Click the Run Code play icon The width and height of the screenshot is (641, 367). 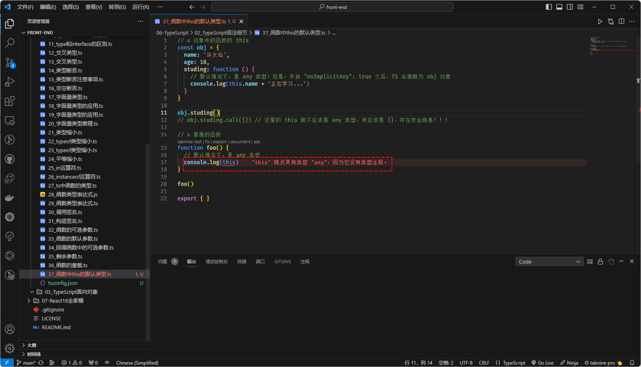coord(600,21)
